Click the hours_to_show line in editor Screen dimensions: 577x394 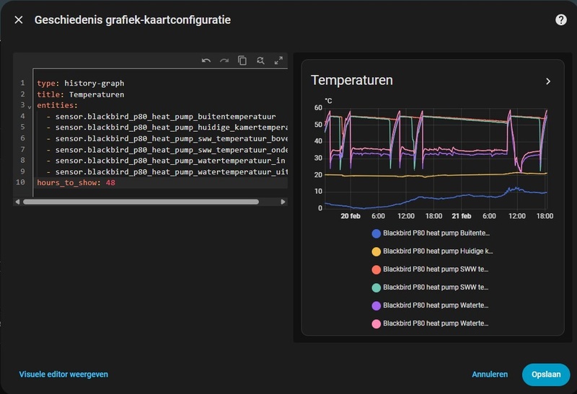click(x=76, y=183)
